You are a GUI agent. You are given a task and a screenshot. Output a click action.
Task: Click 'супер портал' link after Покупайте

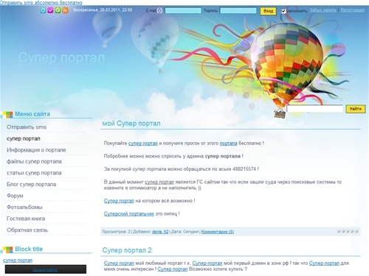(143, 144)
